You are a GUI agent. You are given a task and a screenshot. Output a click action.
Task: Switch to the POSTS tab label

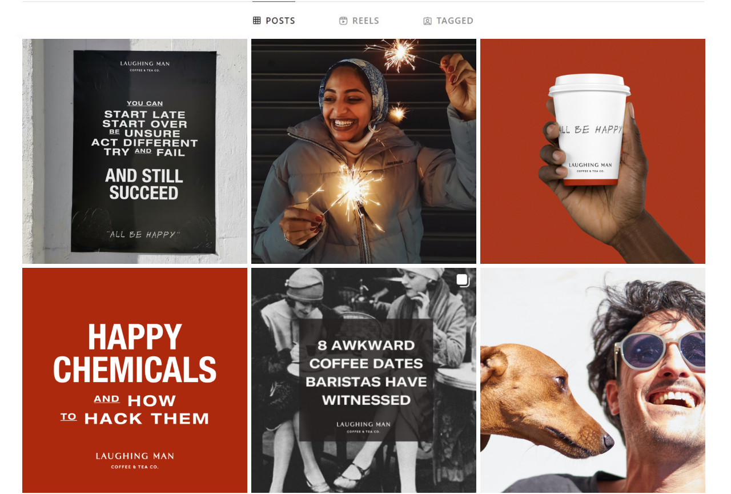[x=280, y=21]
